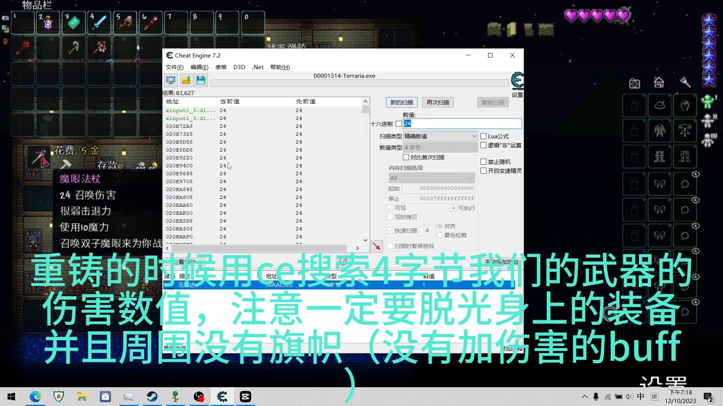Enable the 禁止随机 checkbox
723x406 pixels.
coord(484,162)
